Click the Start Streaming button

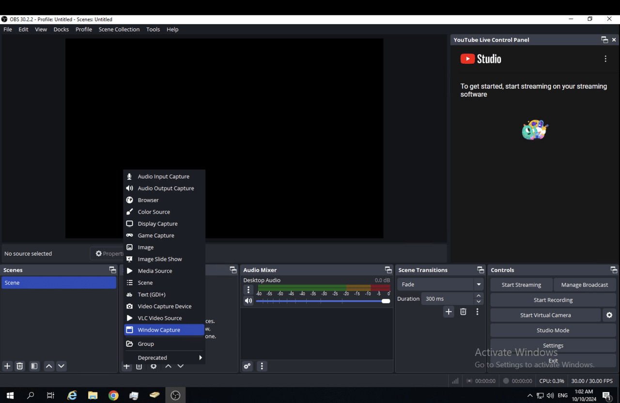(x=521, y=284)
